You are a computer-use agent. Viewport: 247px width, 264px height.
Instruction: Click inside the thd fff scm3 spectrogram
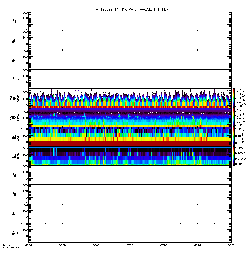[130, 117]
